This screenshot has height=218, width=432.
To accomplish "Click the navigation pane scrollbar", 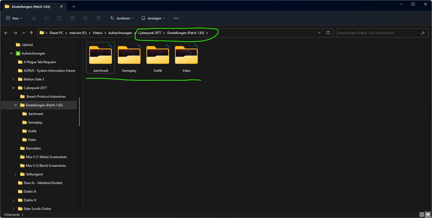I will pos(79,112).
